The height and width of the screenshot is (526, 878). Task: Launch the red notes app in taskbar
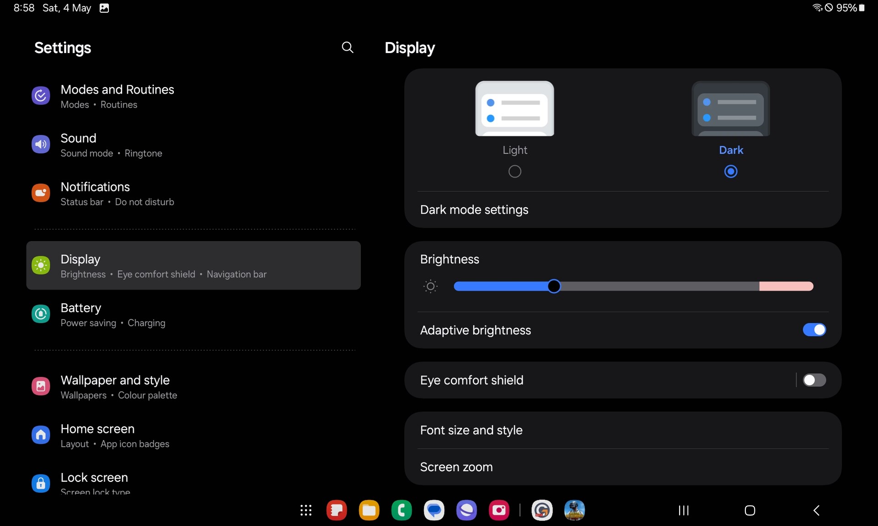[x=337, y=510]
